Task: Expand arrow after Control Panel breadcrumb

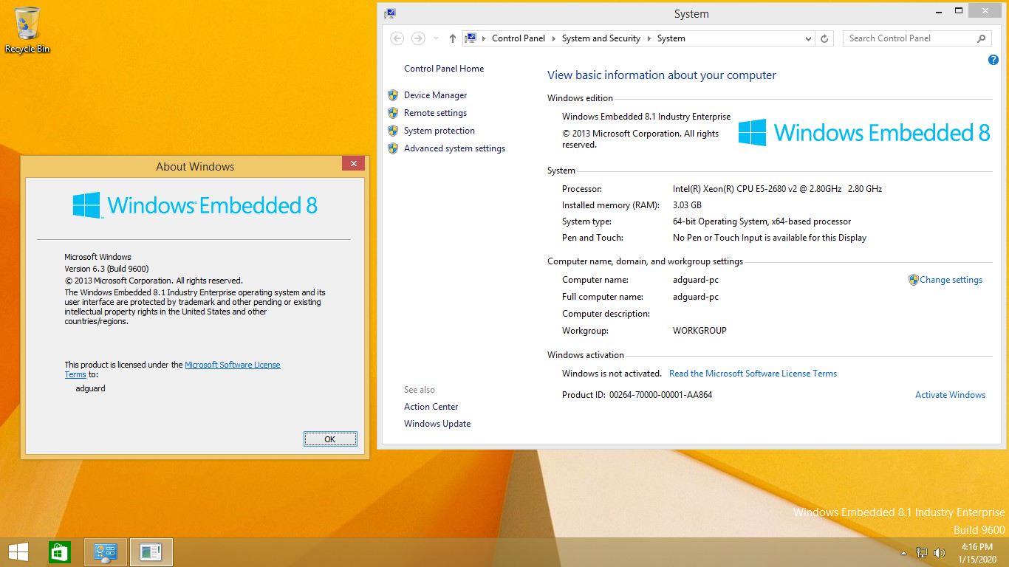Action: pyautogui.click(x=553, y=38)
